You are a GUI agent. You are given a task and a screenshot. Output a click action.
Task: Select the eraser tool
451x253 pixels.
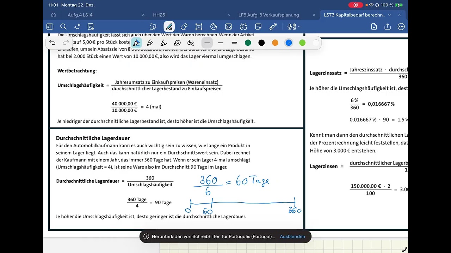[x=184, y=27]
